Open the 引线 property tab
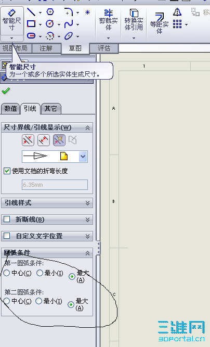The width and height of the screenshot is (210, 347). pyautogui.click(x=30, y=109)
